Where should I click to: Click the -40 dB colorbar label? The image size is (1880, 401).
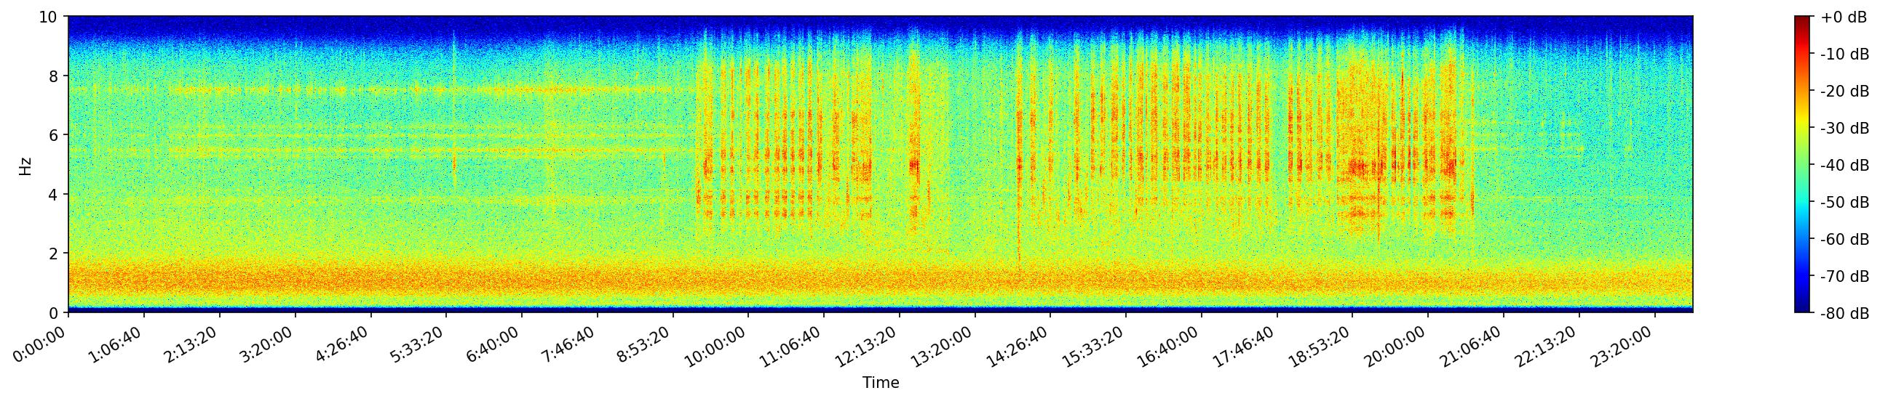pyautogui.click(x=1843, y=166)
